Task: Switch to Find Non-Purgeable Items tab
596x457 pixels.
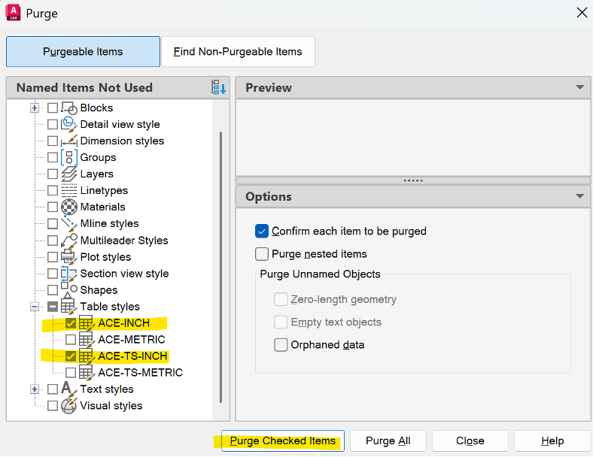Action: click(238, 52)
